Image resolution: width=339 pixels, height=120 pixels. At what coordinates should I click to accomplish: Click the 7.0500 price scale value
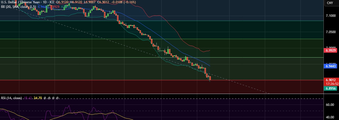[331, 32]
